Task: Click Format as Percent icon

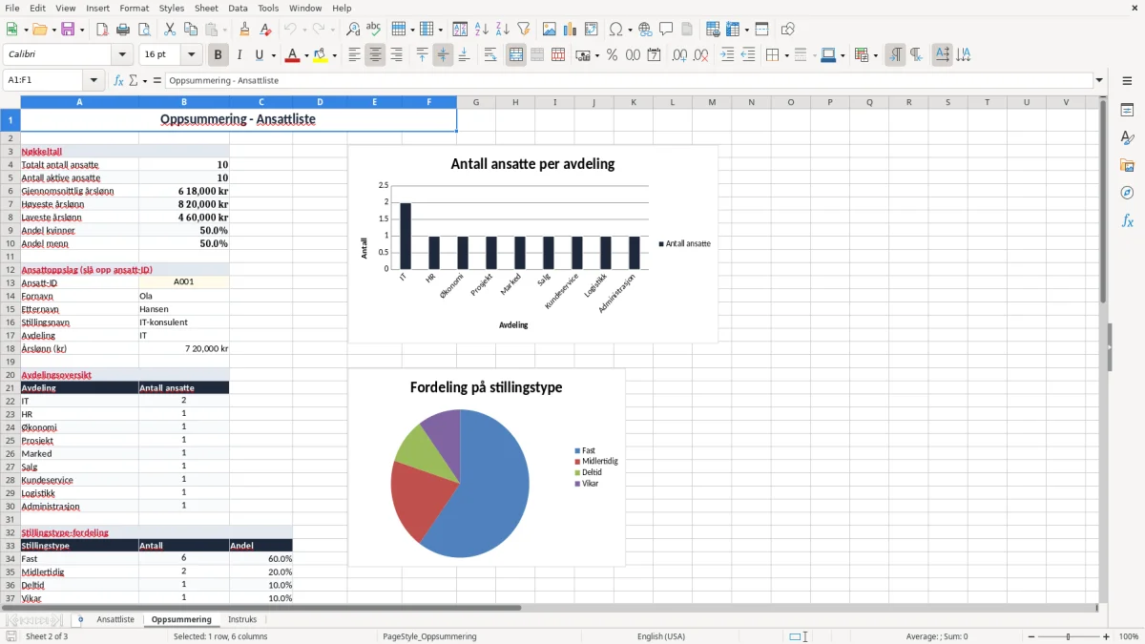Action: pos(612,55)
